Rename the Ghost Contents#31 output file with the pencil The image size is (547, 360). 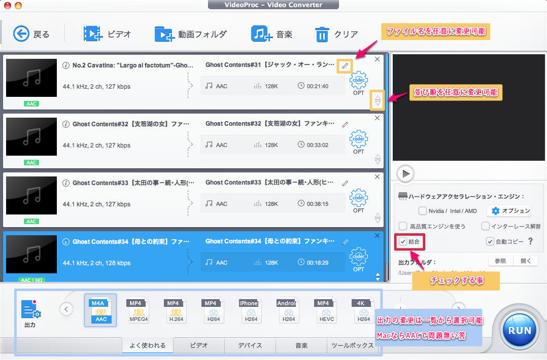point(345,65)
